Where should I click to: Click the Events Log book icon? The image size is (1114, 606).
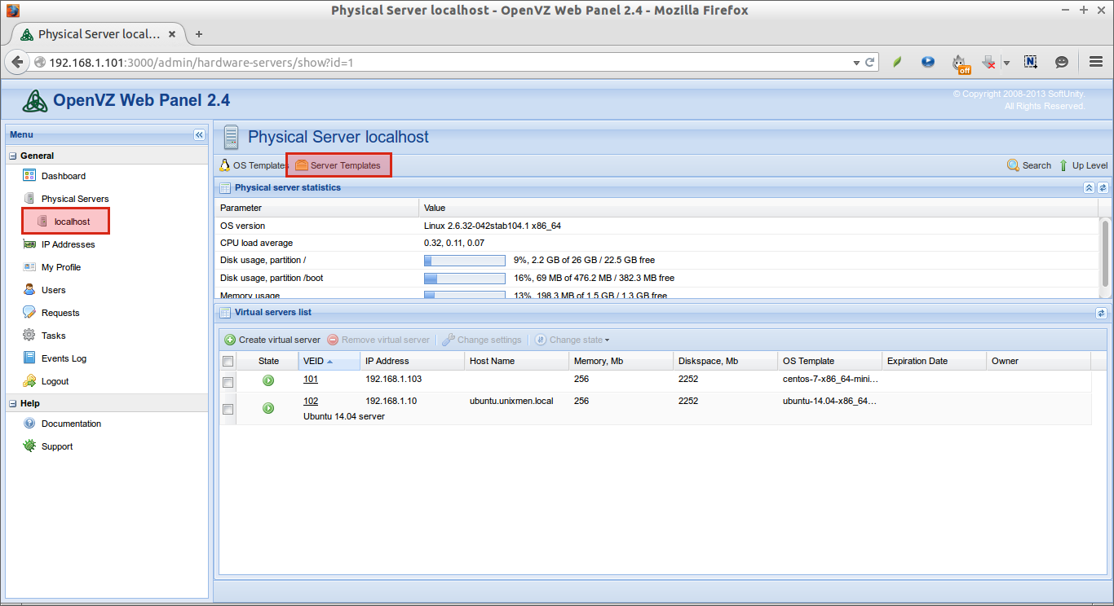(x=29, y=358)
